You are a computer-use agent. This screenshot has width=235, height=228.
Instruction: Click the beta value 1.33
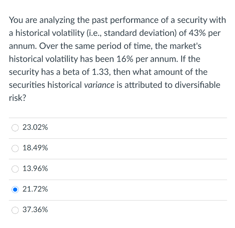pyautogui.click(x=100, y=72)
